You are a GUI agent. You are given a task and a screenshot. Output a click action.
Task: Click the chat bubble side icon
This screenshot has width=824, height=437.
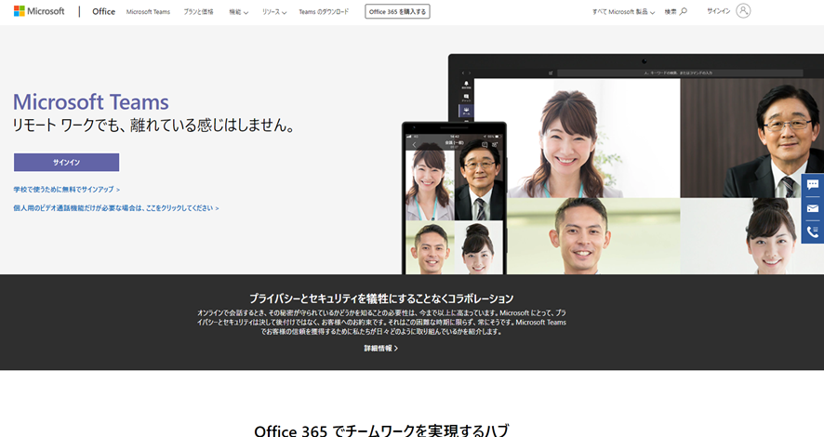pos(813,184)
